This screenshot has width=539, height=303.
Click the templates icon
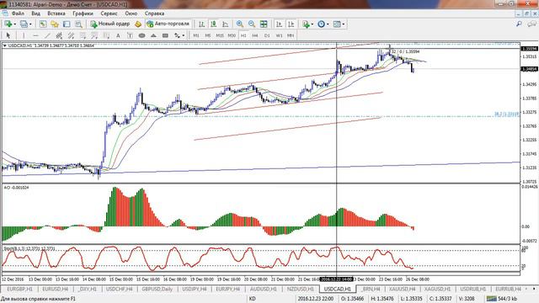click(x=337, y=24)
